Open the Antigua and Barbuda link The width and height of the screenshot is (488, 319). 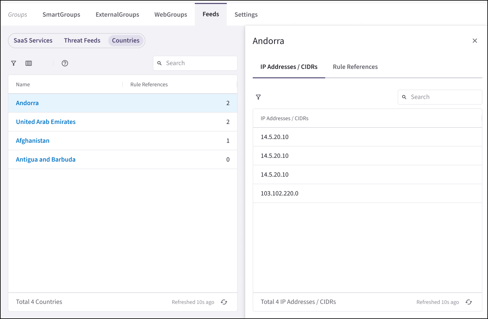tap(46, 159)
